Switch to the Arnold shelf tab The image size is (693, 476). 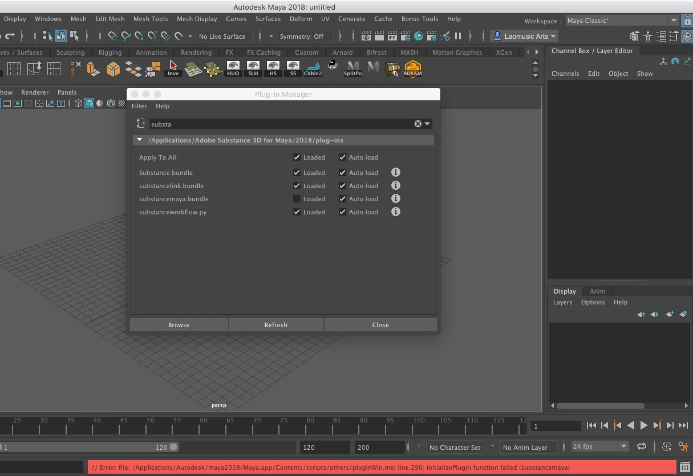(343, 52)
